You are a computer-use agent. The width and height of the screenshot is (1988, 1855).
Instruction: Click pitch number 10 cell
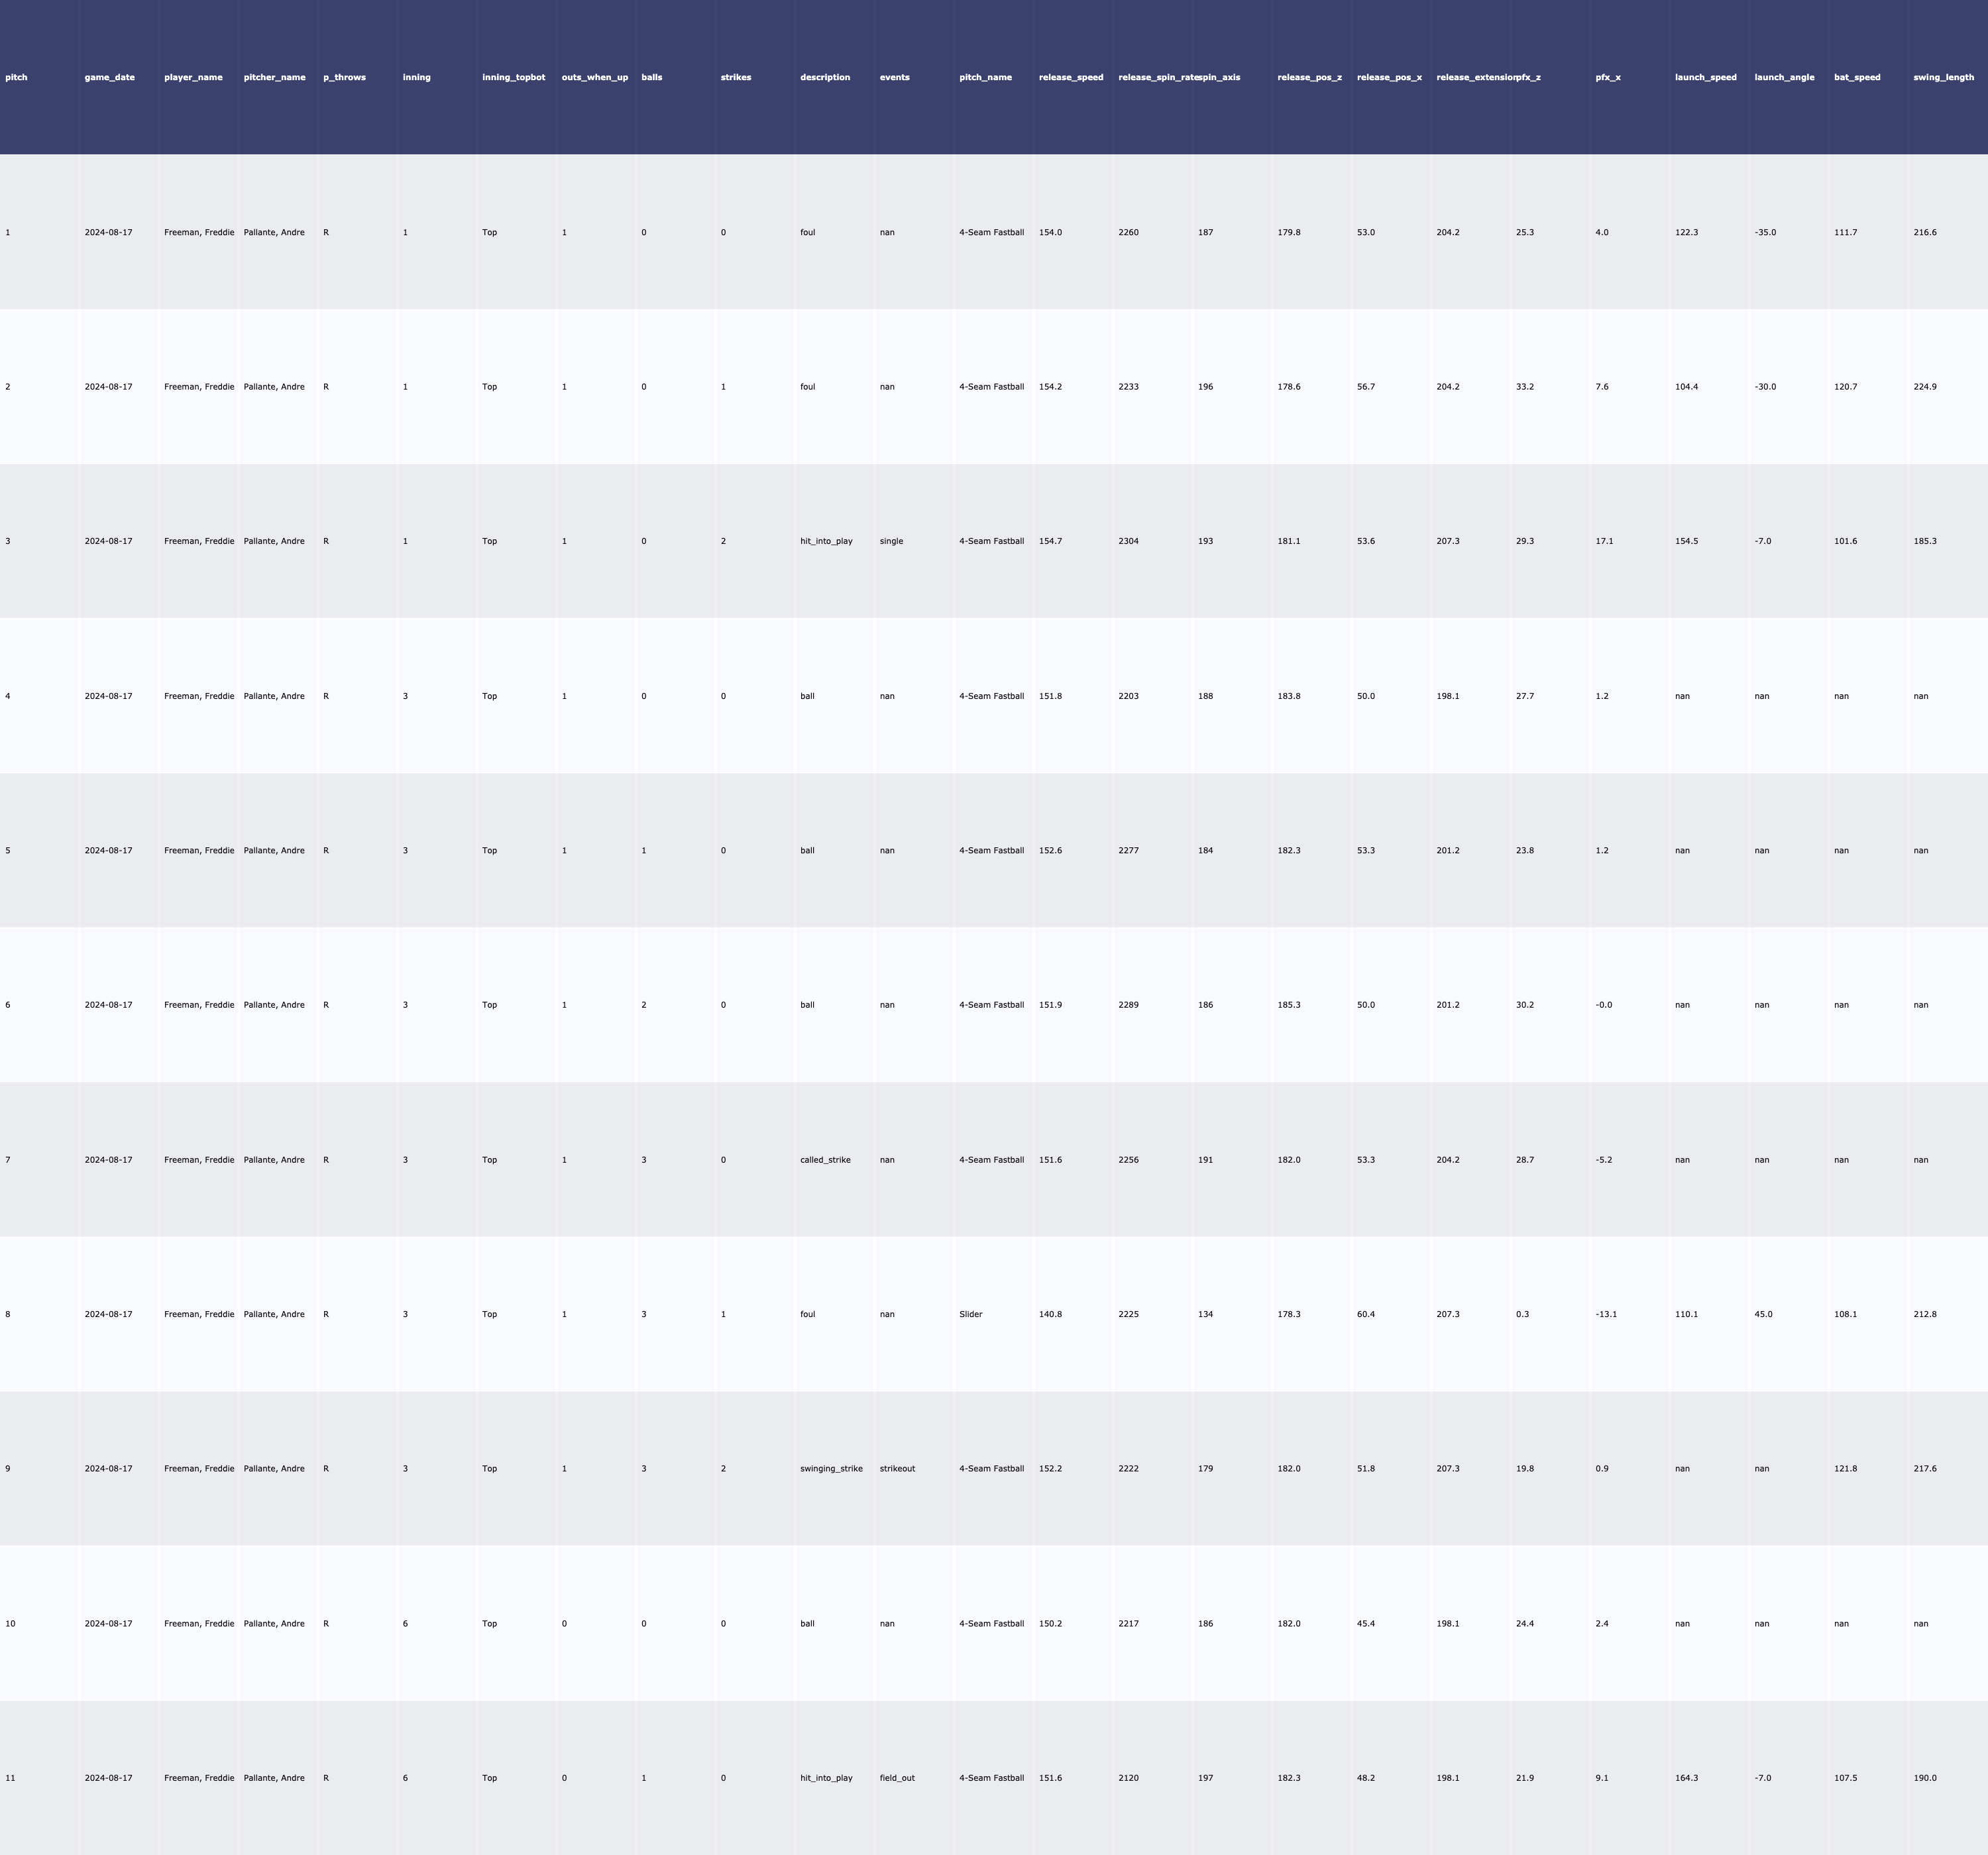pyautogui.click(x=10, y=1624)
